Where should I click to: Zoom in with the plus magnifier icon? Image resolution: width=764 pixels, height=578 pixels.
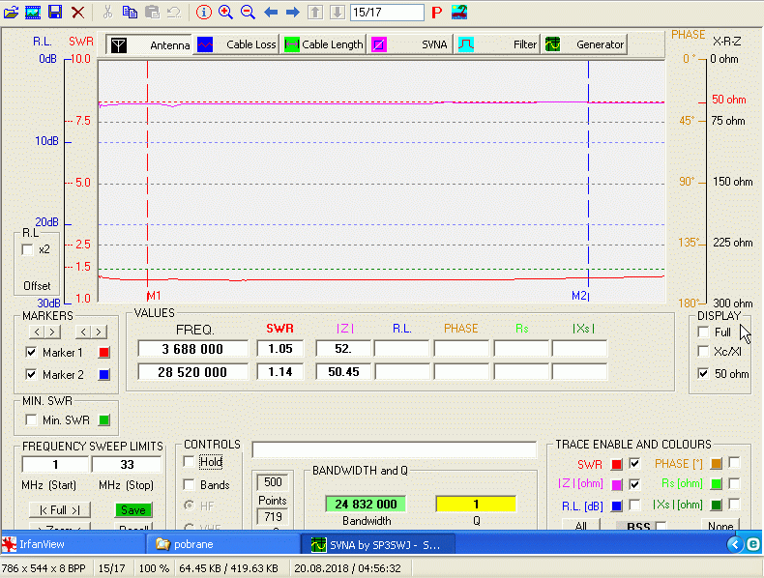pos(225,13)
